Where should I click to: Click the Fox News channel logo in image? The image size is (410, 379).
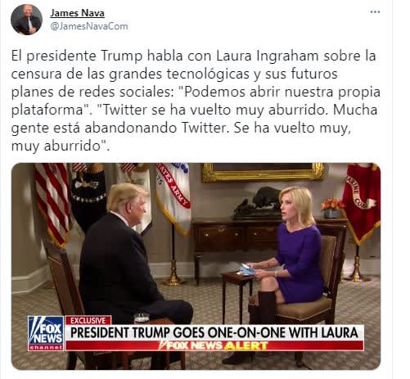click(46, 333)
